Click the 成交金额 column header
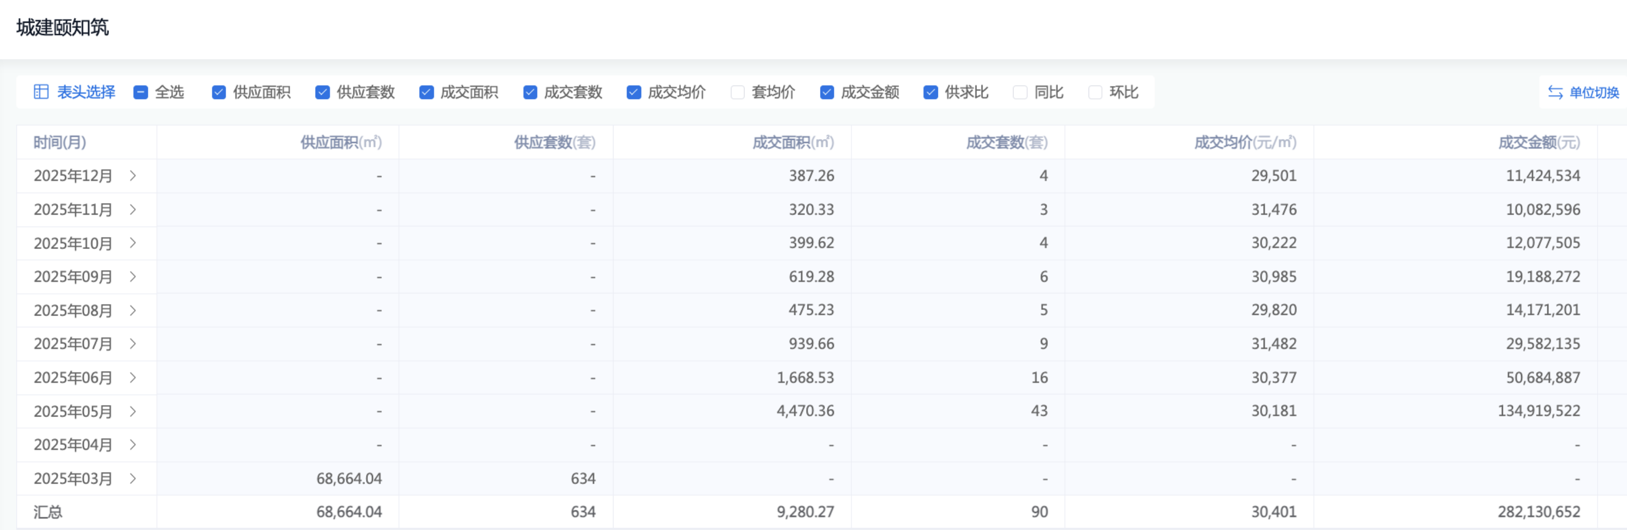The width and height of the screenshot is (1627, 530). click(x=1538, y=143)
